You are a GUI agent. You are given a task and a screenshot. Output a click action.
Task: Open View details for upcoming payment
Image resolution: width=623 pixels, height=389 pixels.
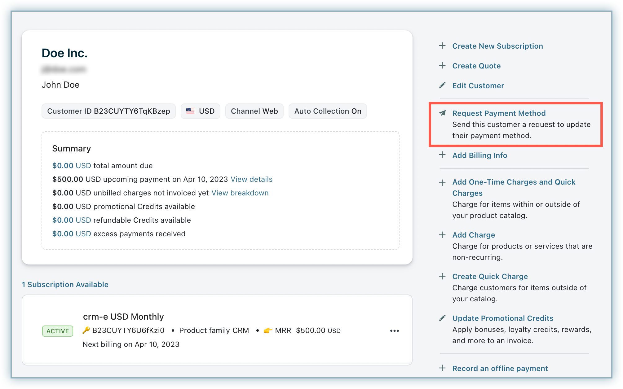(x=251, y=179)
